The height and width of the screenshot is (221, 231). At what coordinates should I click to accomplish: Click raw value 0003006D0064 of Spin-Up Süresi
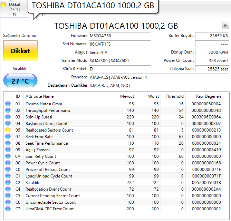coord(206,117)
